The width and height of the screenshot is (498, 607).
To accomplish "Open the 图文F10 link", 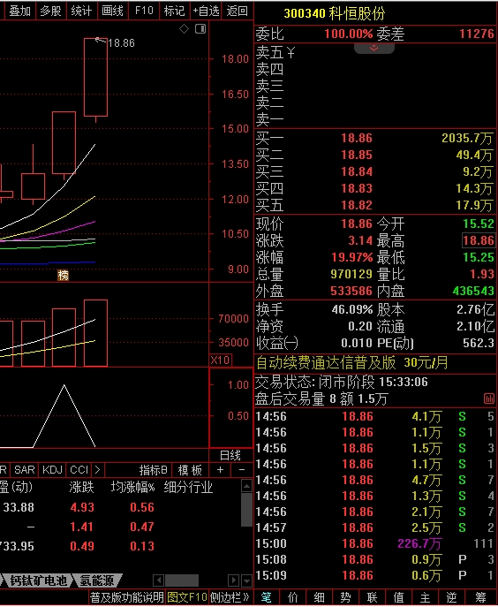I will point(187,597).
